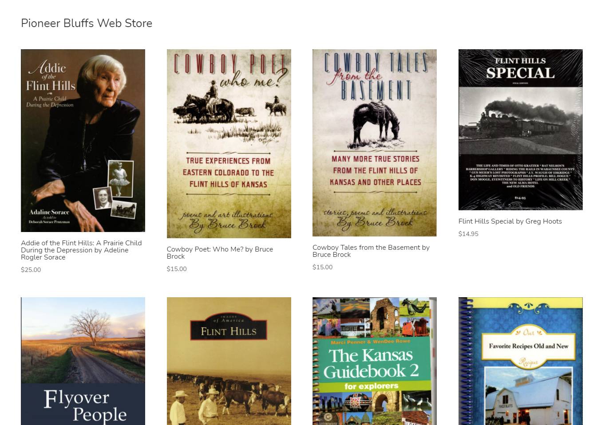
Task: Open the Flyover People book cover
Action: coord(83,361)
